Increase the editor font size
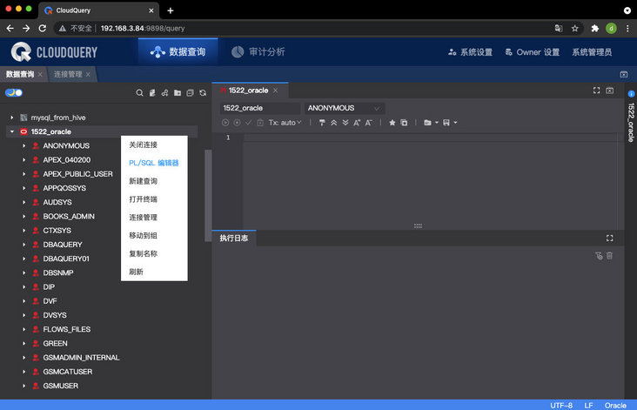This screenshot has width=637, height=410. (357, 123)
